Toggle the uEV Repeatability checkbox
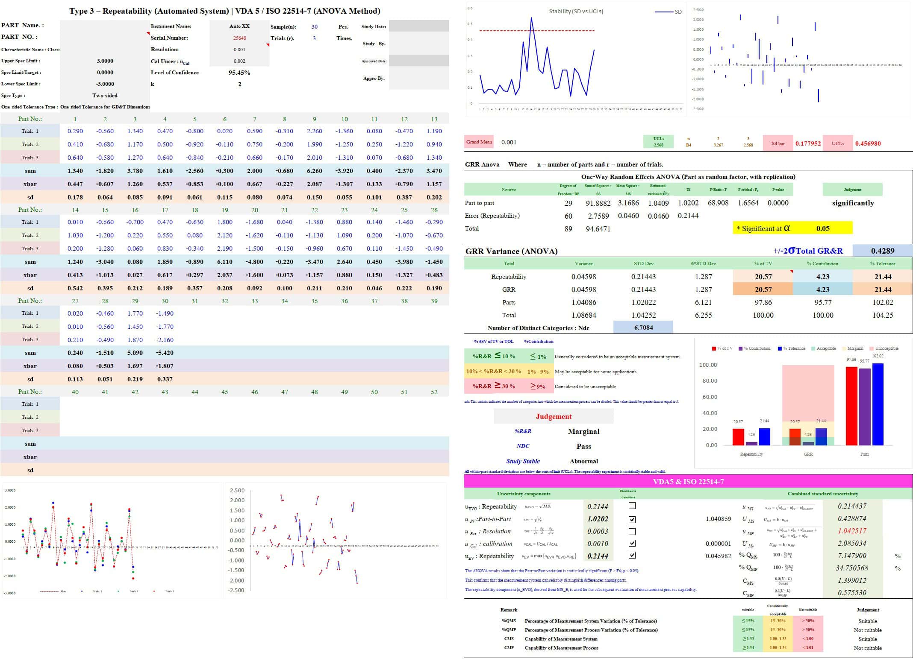The image size is (919, 664). click(x=632, y=556)
